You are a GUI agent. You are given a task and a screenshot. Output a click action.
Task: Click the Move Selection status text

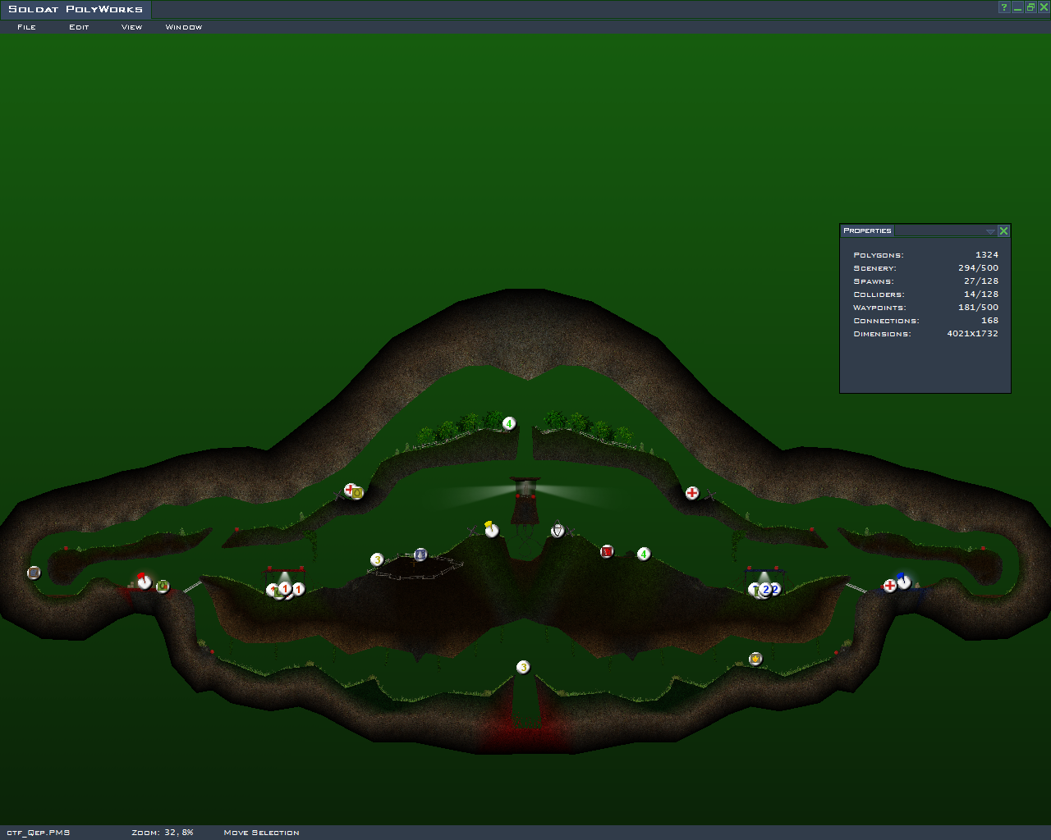(261, 833)
